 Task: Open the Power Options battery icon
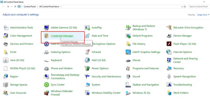pos(87,68)
